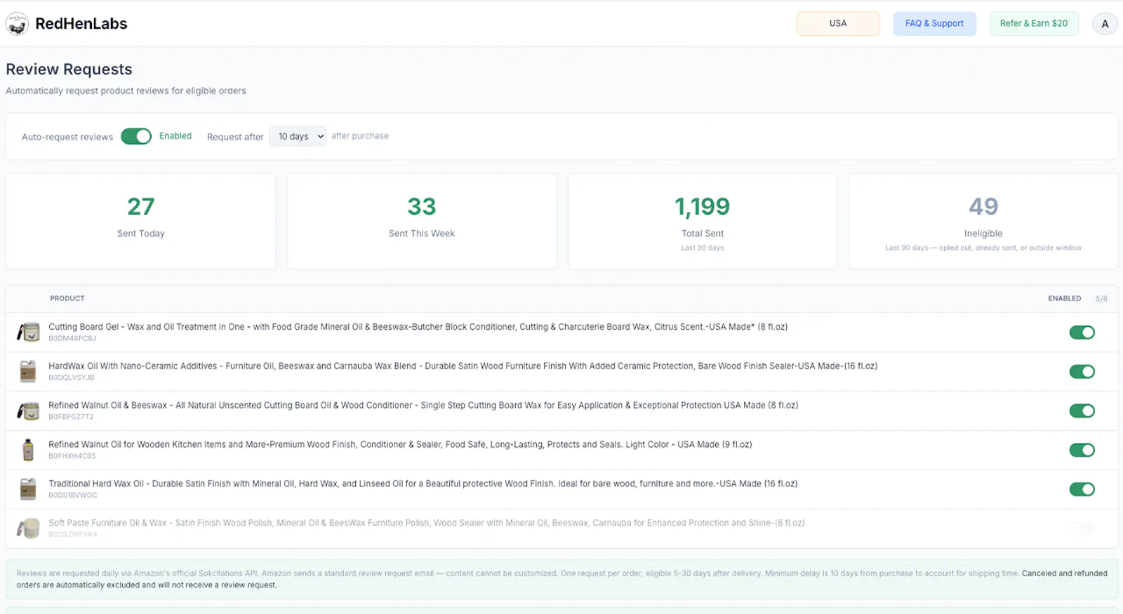Click Refined Walnut Oil for Wooden Kitchen title
Screen dimensions: 1123x614
(x=400, y=445)
